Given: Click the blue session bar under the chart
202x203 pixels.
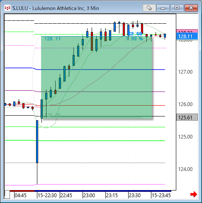Looking at the screenshot, I should point(103,191).
